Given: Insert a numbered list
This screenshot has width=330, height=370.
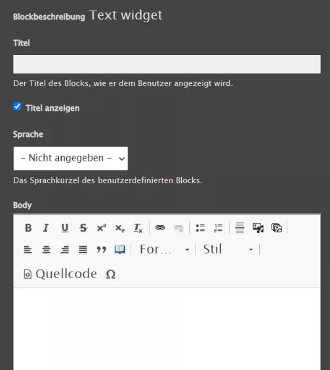Looking at the screenshot, I should coord(218,228).
